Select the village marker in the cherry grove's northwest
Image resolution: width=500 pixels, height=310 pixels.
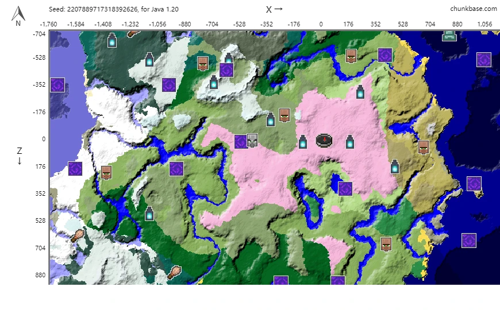tap(284, 115)
